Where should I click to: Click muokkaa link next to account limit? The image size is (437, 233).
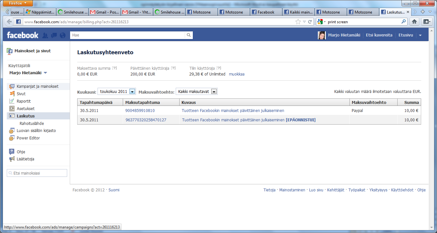coord(237,74)
